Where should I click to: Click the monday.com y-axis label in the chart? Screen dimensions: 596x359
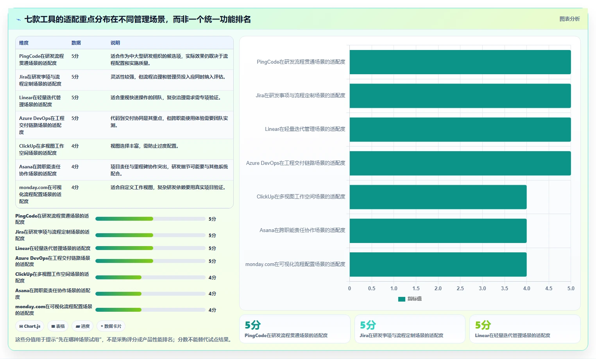pyautogui.click(x=295, y=264)
